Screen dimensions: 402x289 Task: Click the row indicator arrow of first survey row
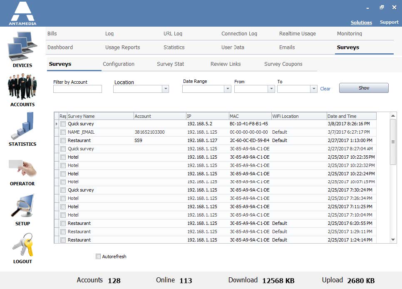[57, 124]
